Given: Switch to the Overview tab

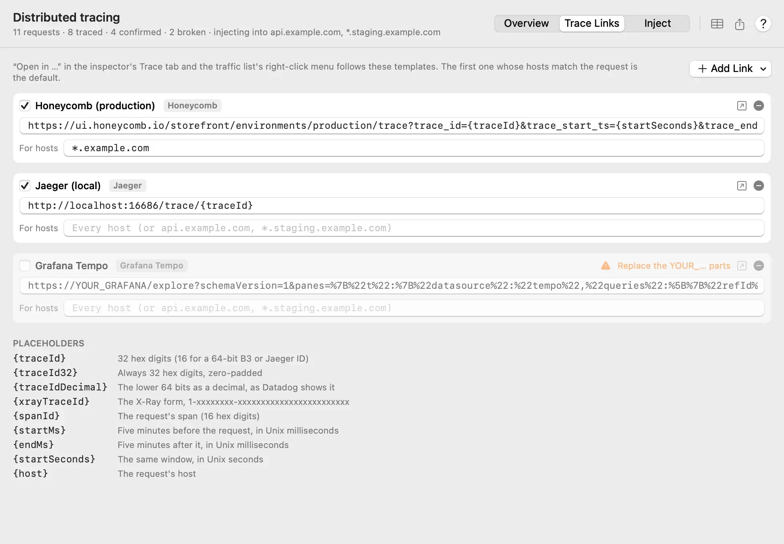Looking at the screenshot, I should pyautogui.click(x=526, y=23).
